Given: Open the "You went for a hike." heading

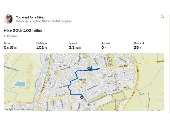Looking at the screenshot, I should click(x=30, y=17).
